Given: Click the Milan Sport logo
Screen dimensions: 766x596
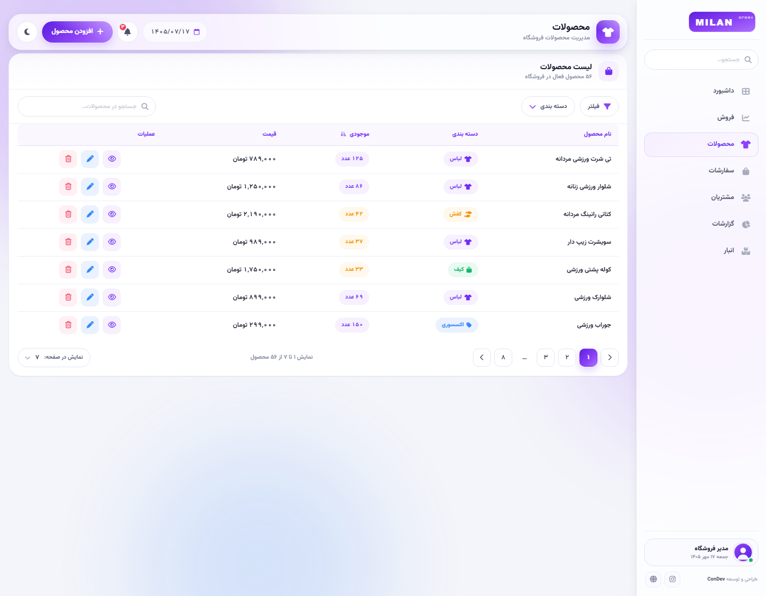Looking at the screenshot, I should coord(722,22).
